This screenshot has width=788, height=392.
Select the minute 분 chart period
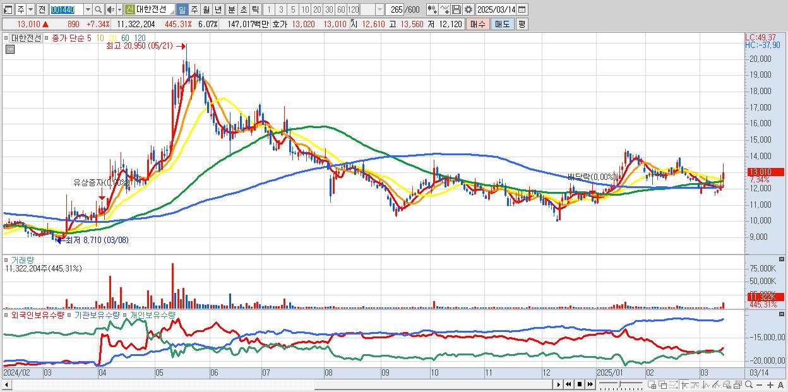[x=231, y=9]
